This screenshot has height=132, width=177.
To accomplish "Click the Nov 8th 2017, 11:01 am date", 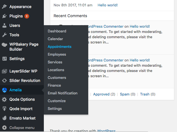I will coord(73,5).
